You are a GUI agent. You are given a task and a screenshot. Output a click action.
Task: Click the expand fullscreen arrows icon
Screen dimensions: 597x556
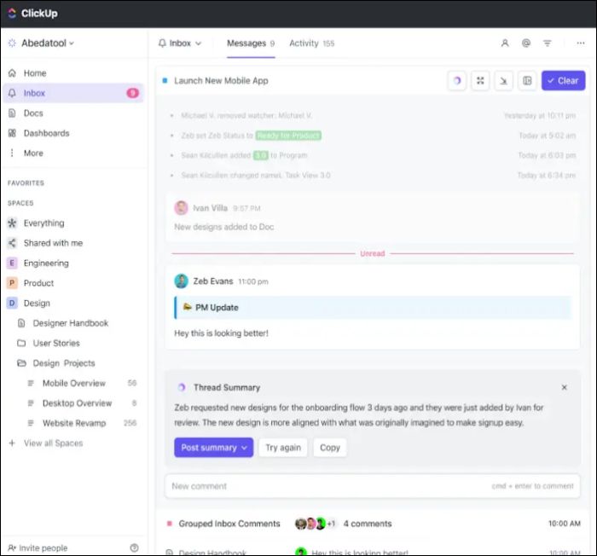[x=480, y=80]
